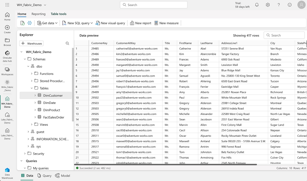This screenshot has width=307, height=181.
Task: Click the top global Search box
Action: click(x=154, y=5)
